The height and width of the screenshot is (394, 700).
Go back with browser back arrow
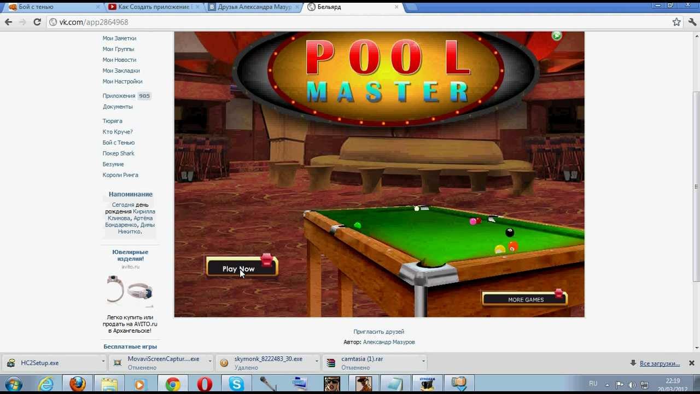pyautogui.click(x=8, y=22)
